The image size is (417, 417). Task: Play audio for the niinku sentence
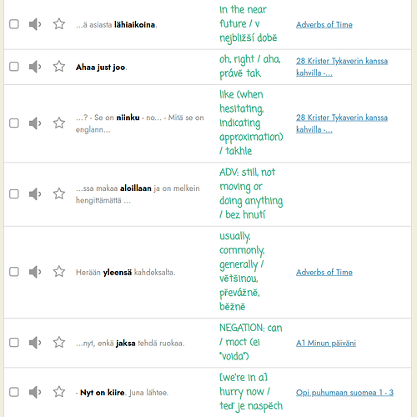click(35, 123)
